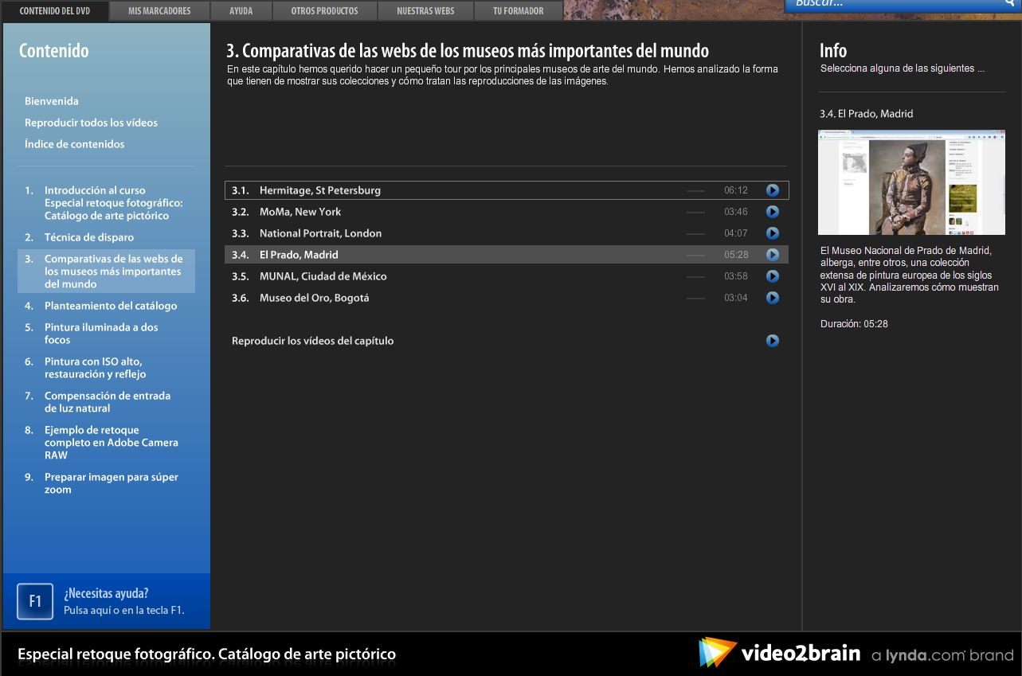The width and height of the screenshot is (1022, 676).
Task: Click play icon for Reproducir los vídeos del capítulo
Action: [x=772, y=341]
